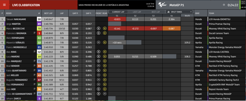Viewport: 246px width, 101px height.
Task: Click the session timer clock icon
Action: pyautogui.click(x=224, y=5)
